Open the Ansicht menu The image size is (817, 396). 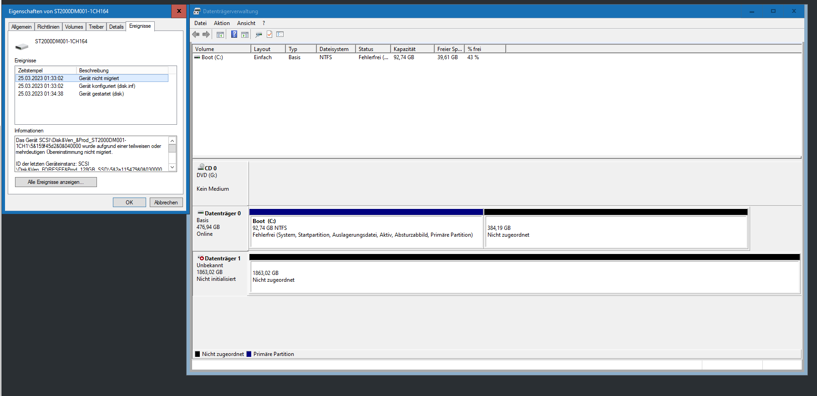click(246, 23)
